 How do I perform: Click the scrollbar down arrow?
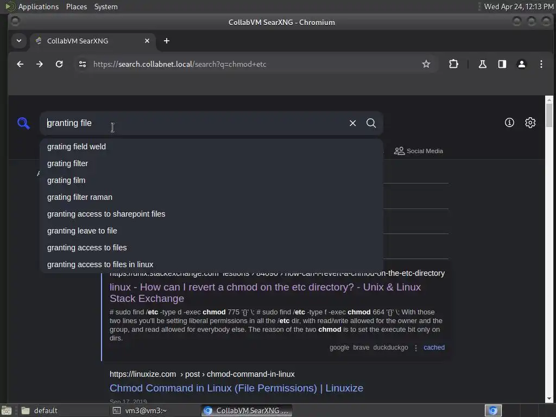coord(549,398)
